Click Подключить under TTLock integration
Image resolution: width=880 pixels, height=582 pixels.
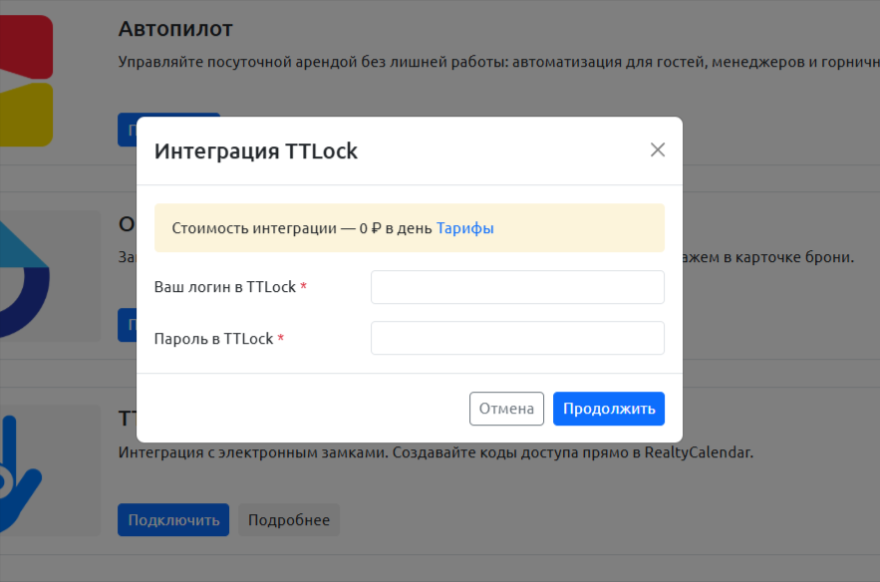(173, 519)
